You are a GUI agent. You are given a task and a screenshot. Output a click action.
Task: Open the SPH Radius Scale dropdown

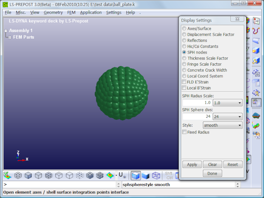tap(227, 103)
